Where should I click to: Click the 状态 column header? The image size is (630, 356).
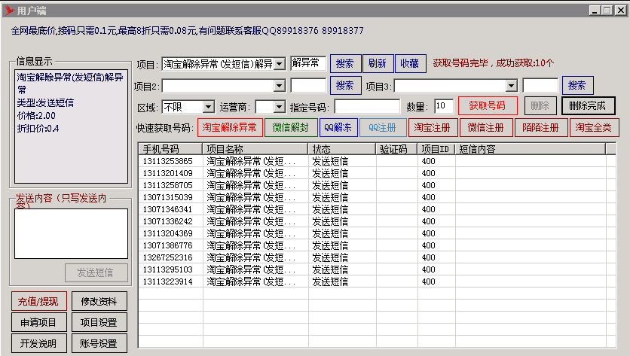click(x=342, y=149)
